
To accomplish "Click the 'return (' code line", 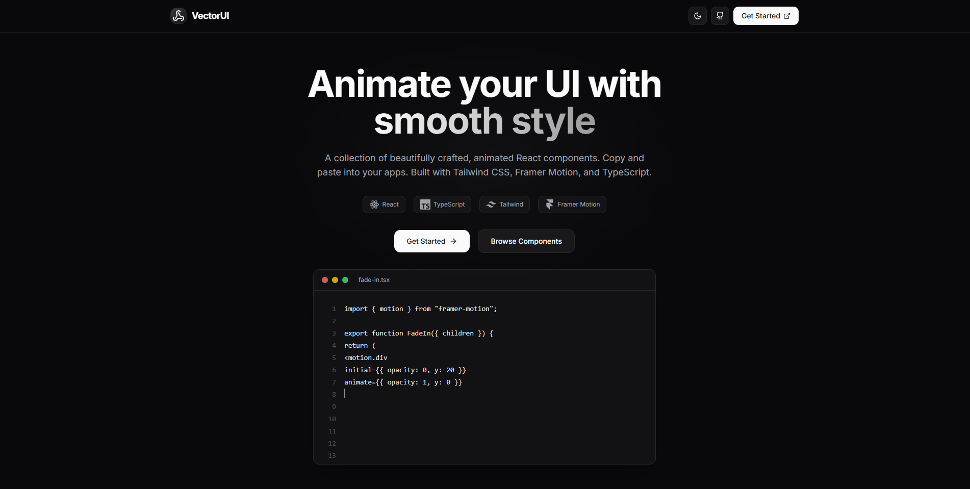I will 360,346.
